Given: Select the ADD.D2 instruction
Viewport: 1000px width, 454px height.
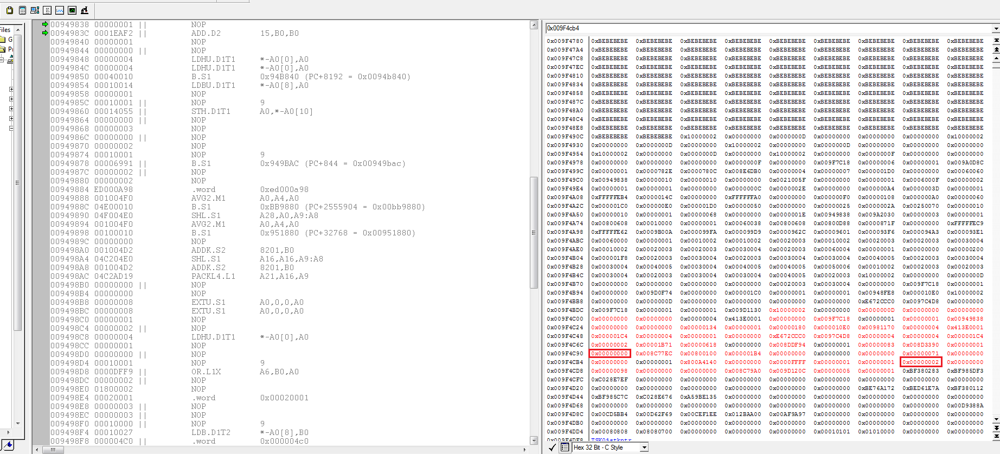Looking at the screenshot, I should tap(206, 33).
